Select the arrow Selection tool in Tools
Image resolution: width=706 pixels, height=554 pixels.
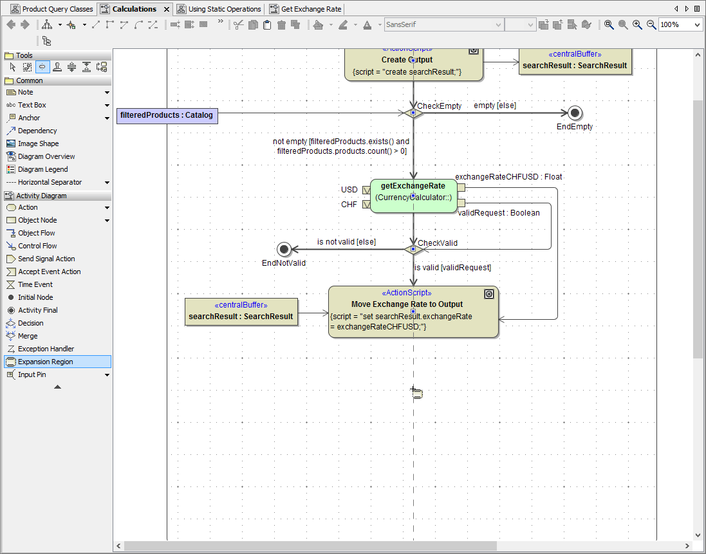(x=12, y=67)
